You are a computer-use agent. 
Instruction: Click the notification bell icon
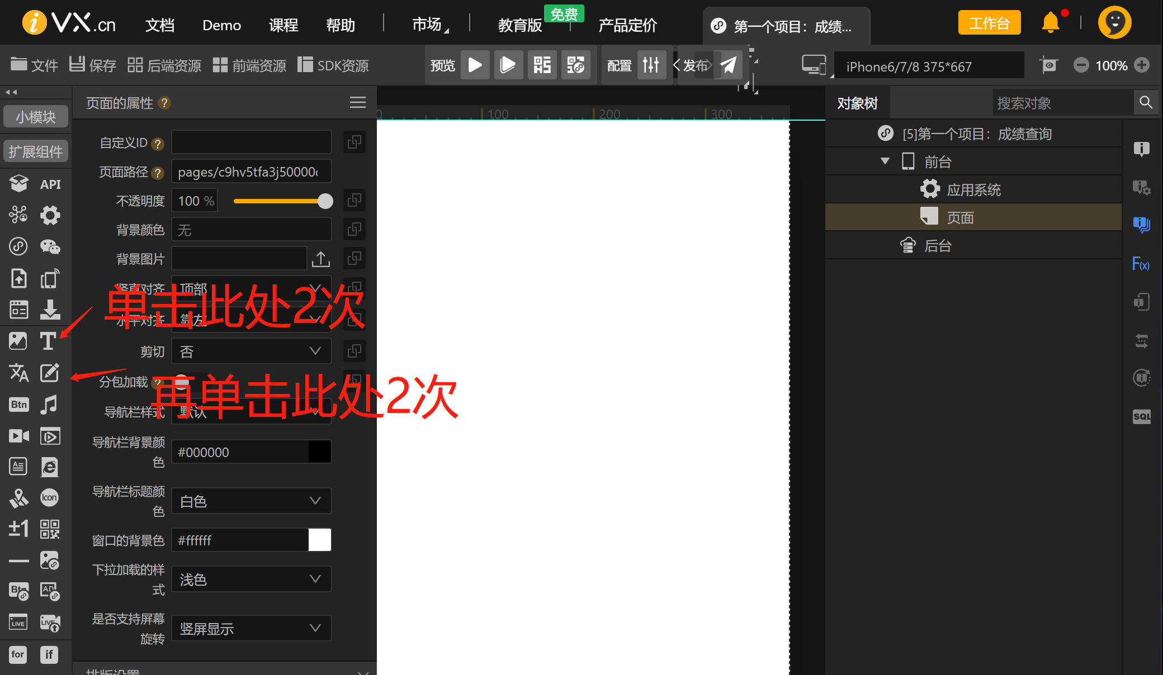(1051, 23)
